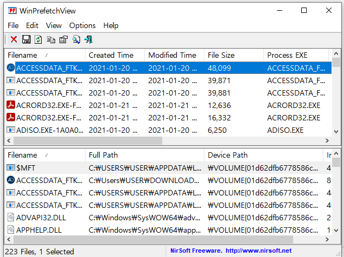Image resolution: width=344 pixels, height=257 pixels.
Task: Sort lower list by Full Path header
Action: (x=144, y=155)
